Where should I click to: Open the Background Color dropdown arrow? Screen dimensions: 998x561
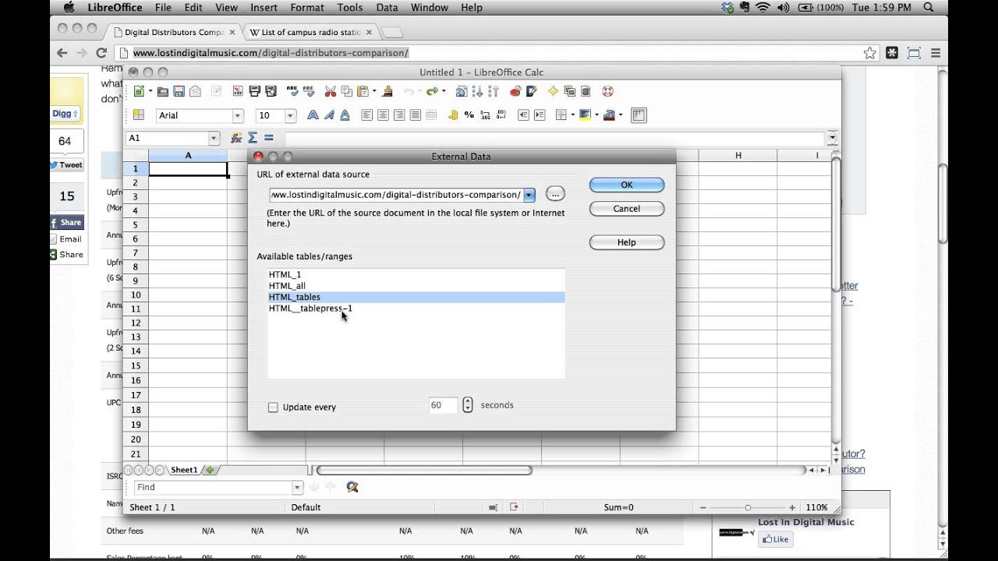tap(596, 115)
